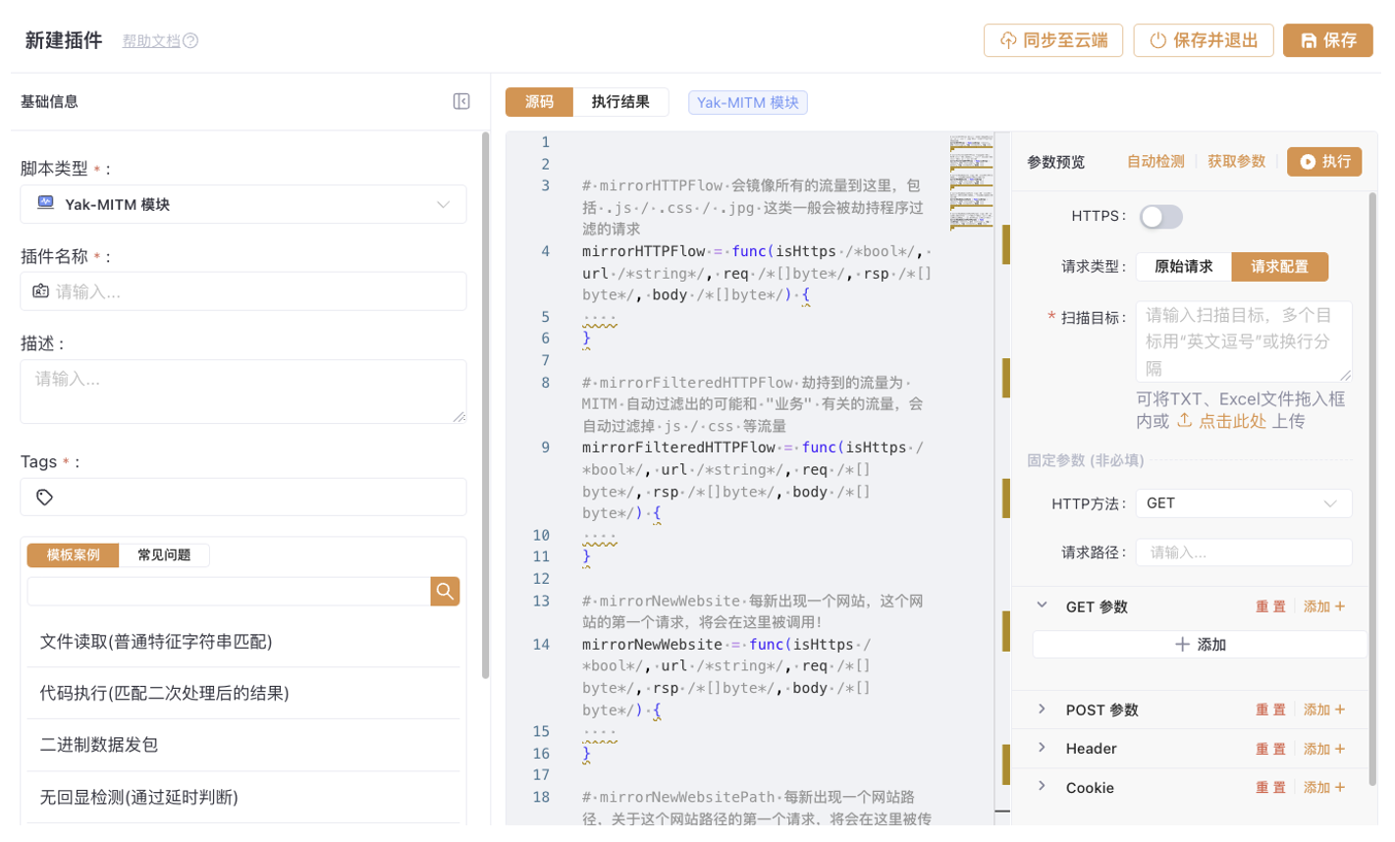Click the upload icon beside 点击此处
This screenshot has height=842, width=1395.
point(1184,420)
